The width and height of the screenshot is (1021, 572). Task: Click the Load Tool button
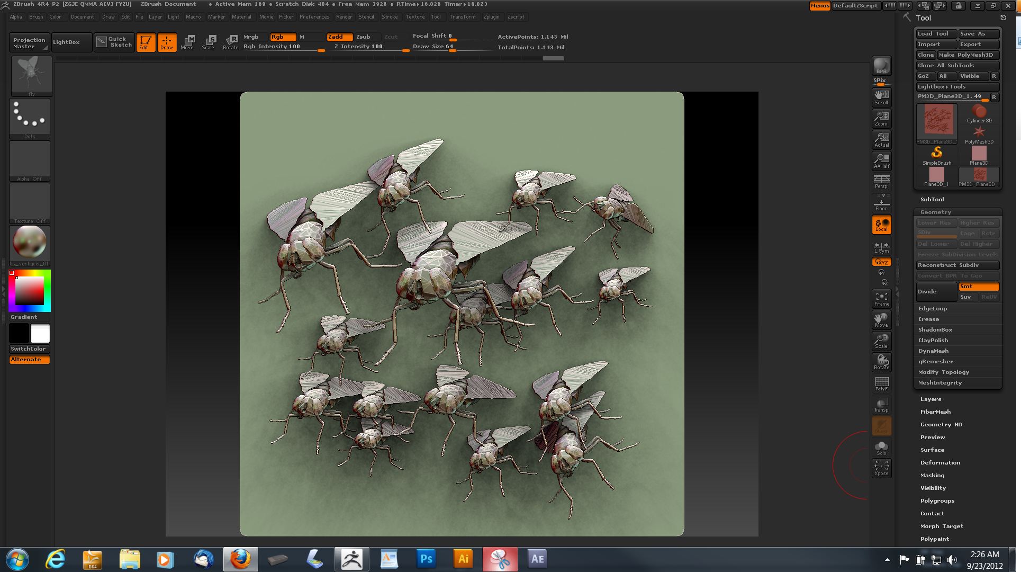point(936,34)
